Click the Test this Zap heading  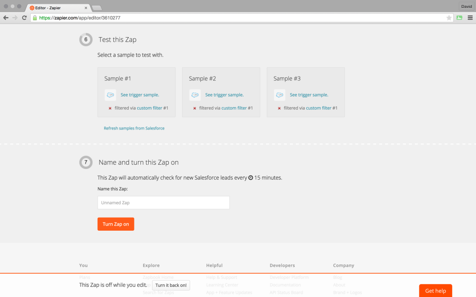(x=118, y=40)
